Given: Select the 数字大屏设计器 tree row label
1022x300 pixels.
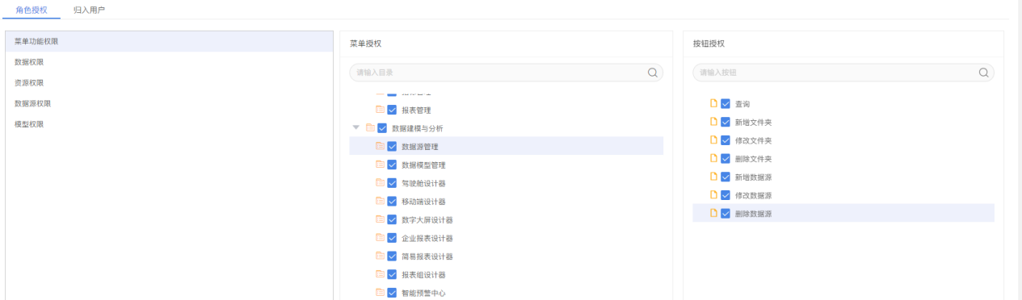Looking at the screenshot, I should (x=427, y=219).
